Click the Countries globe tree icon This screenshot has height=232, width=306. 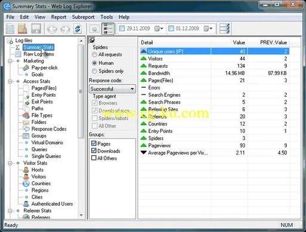[x=26, y=183]
